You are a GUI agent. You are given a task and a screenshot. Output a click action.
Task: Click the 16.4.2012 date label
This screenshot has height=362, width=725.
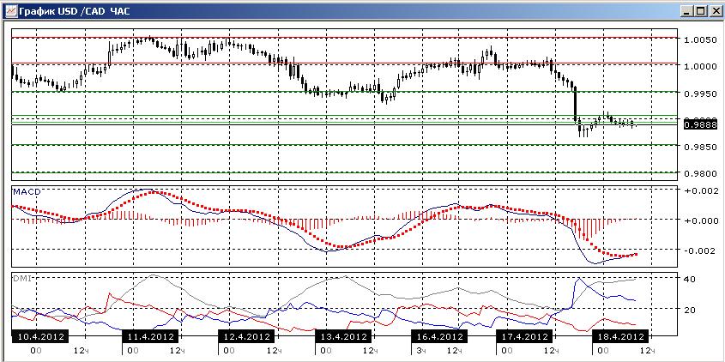click(439, 336)
